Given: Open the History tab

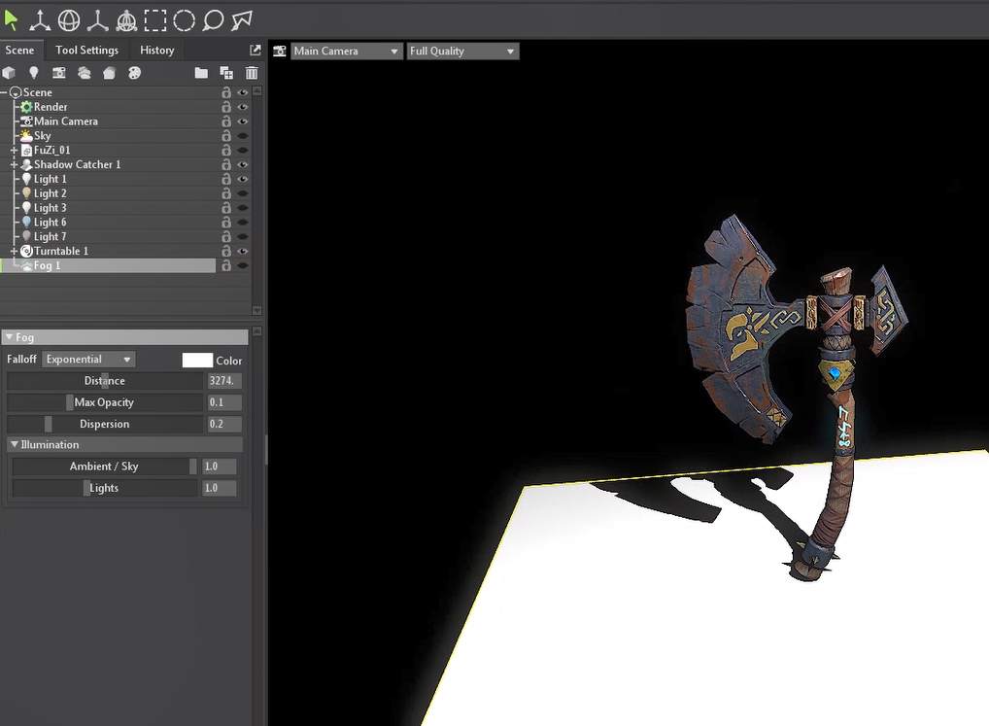Looking at the screenshot, I should coord(156,51).
